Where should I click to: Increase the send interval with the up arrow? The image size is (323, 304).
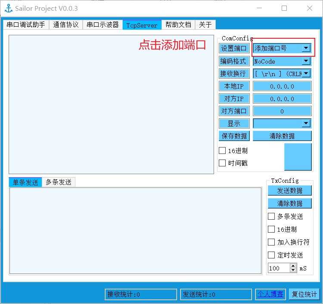[293, 266]
